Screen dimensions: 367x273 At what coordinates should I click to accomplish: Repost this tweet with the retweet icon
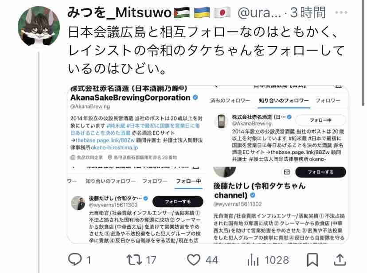134,260
